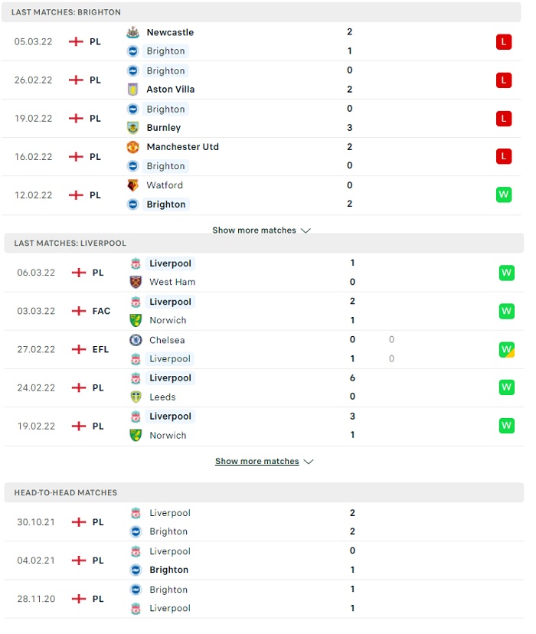
Task: Click the green W badge for Watford match
Action: point(504,195)
